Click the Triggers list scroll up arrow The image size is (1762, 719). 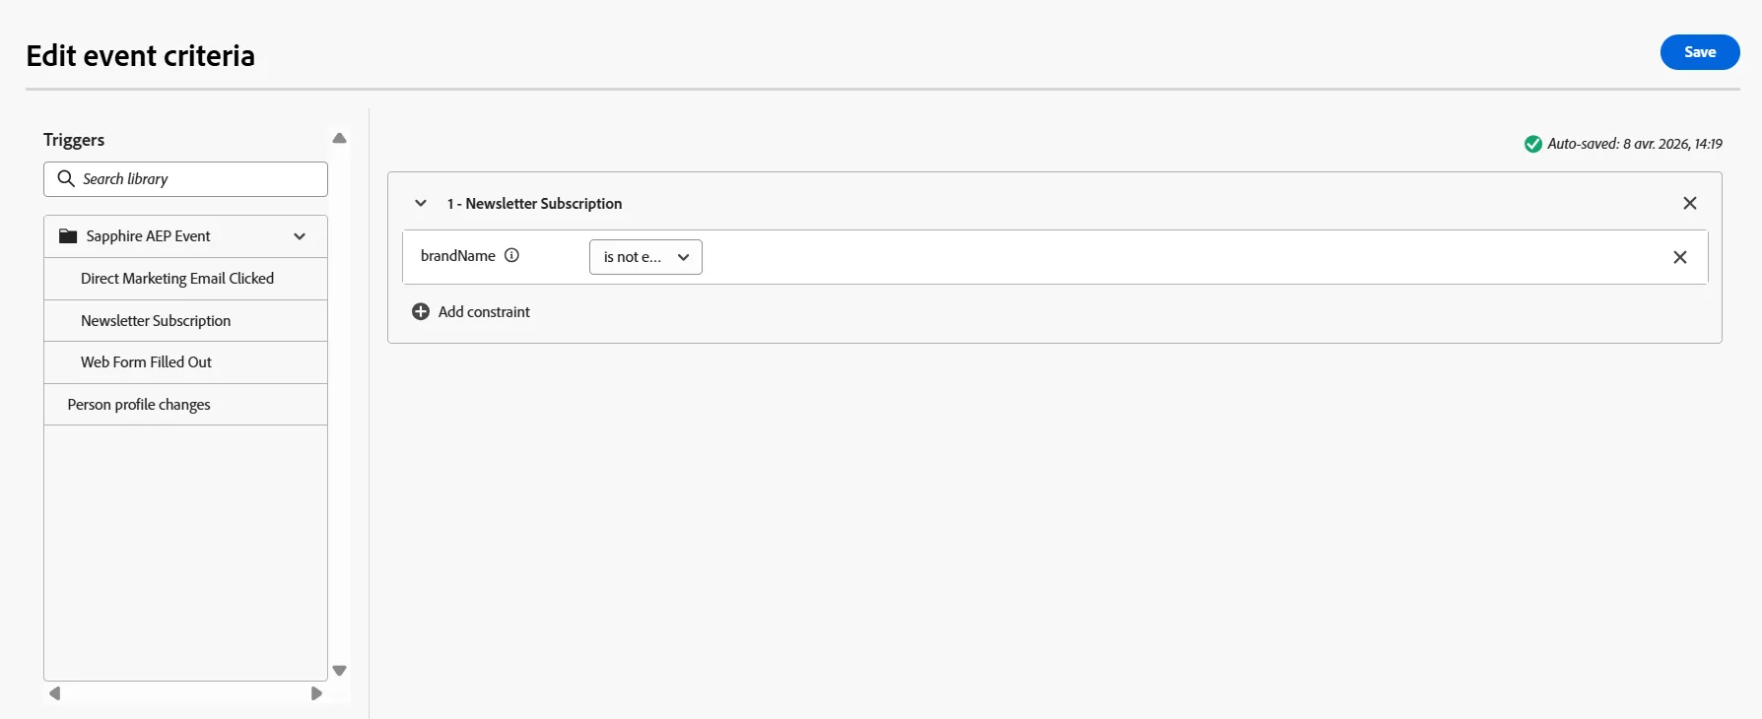point(340,139)
